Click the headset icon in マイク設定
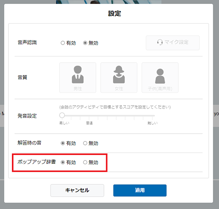This screenshot has width=219, height=209. [160, 42]
